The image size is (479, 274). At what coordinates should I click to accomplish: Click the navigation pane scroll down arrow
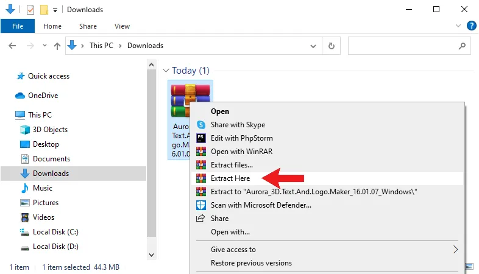(x=151, y=255)
